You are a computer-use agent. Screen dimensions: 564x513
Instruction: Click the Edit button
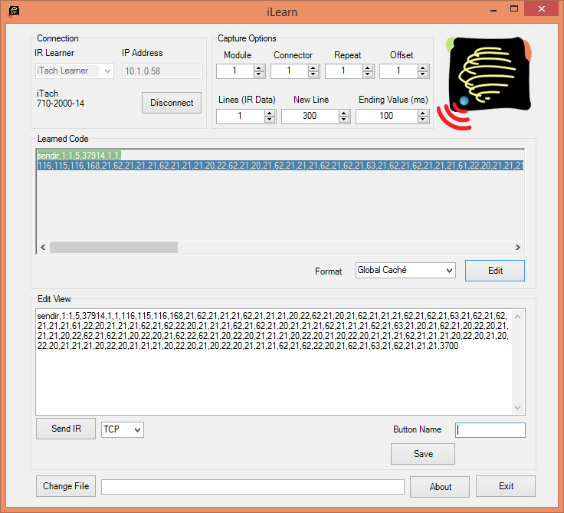495,271
